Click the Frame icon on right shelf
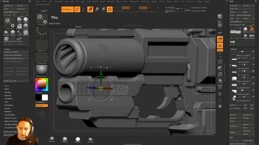Image resolution: width=259 pixels, height=145 pixels. pos(220,62)
